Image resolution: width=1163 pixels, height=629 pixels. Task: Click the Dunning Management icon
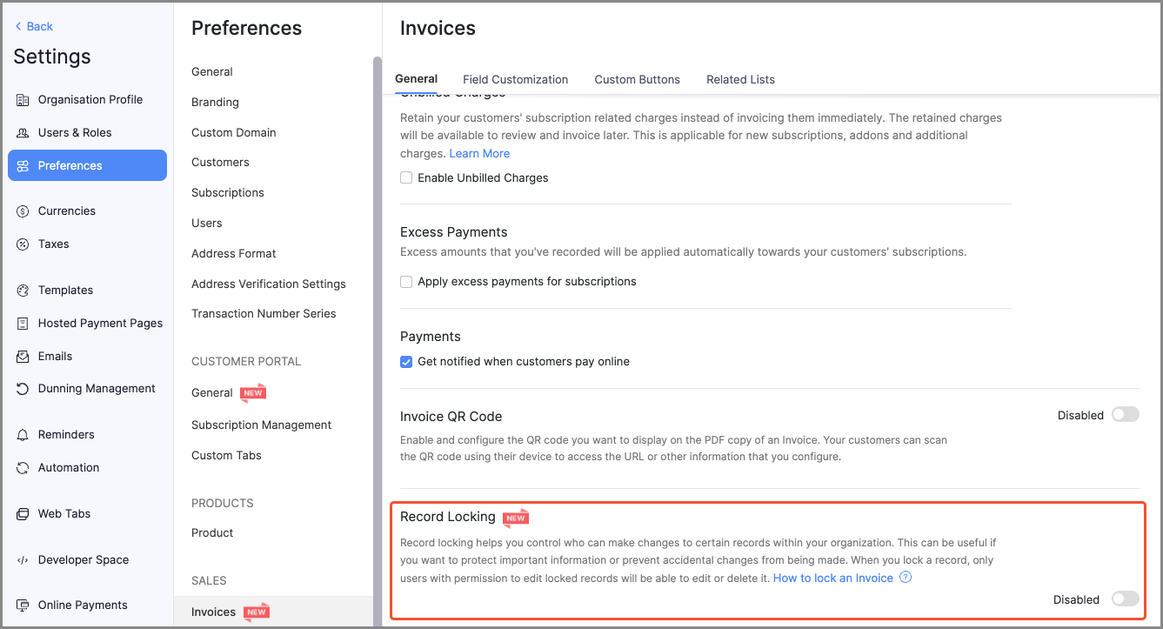23,389
